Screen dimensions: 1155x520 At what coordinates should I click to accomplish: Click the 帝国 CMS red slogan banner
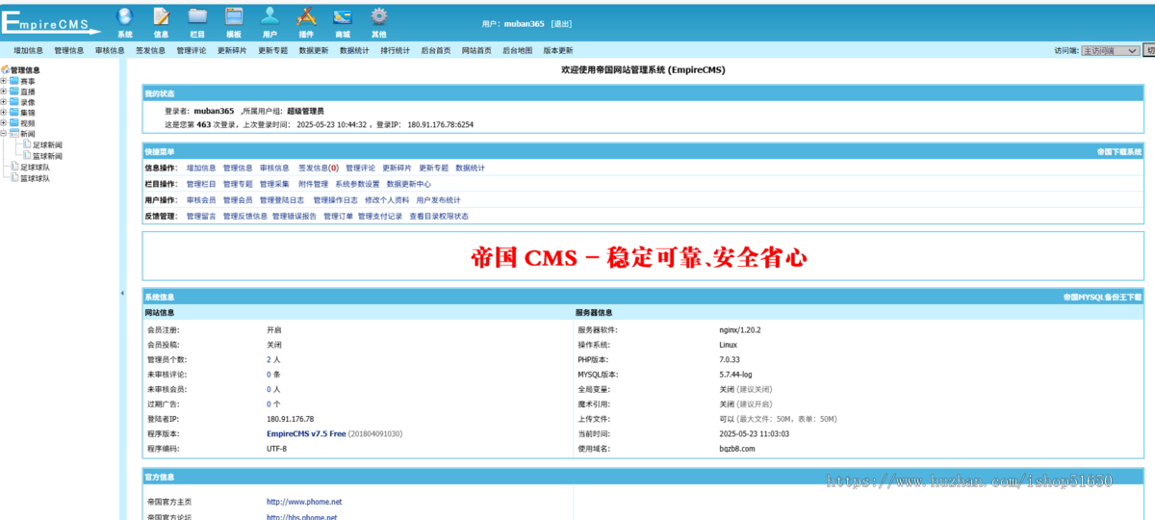pyautogui.click(x=639, y=257)
